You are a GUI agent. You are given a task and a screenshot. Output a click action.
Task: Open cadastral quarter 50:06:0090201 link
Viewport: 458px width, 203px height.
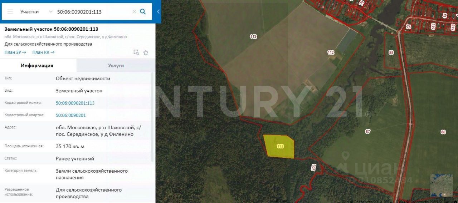point(71,115)
